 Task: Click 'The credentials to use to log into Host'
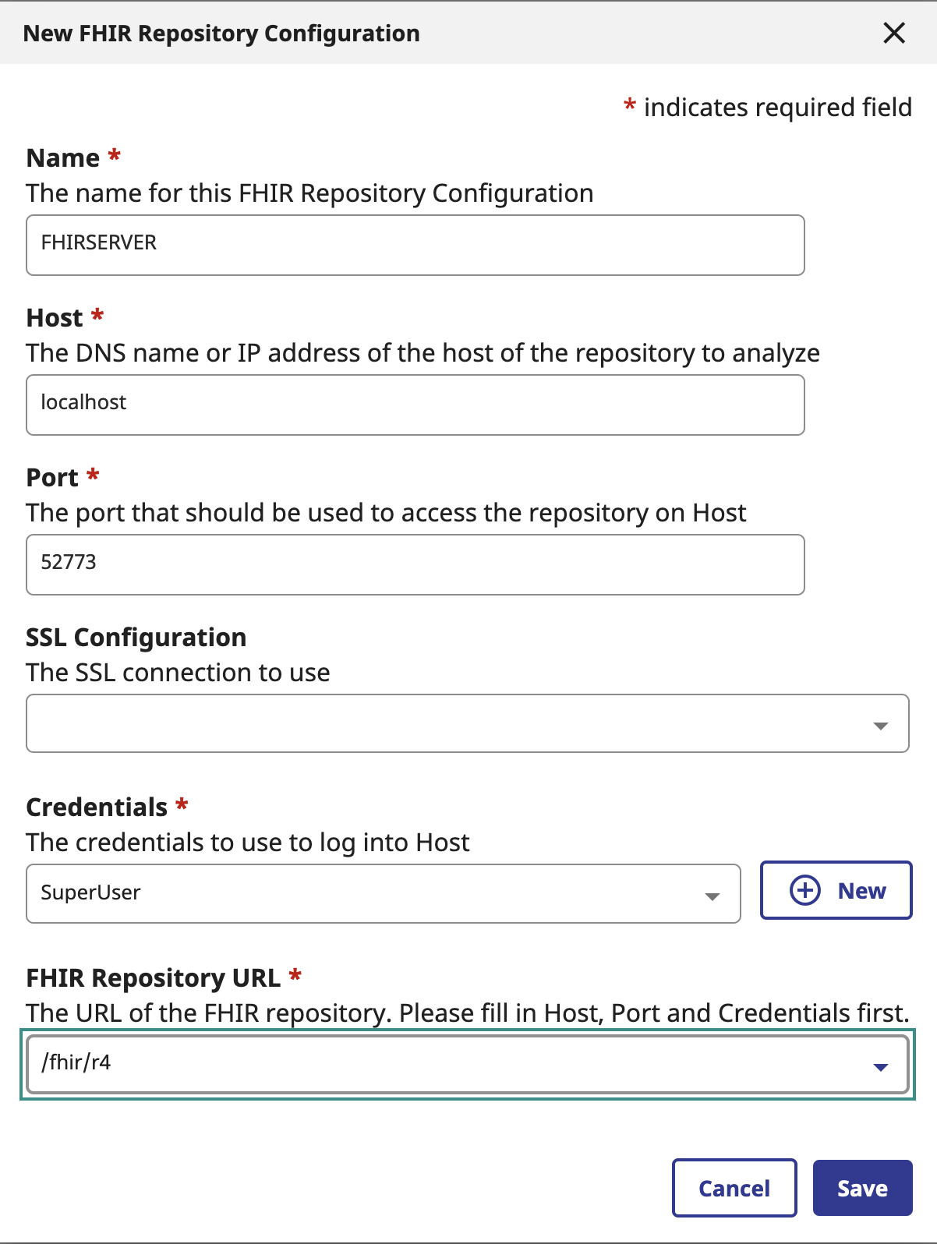click(248, 842)
